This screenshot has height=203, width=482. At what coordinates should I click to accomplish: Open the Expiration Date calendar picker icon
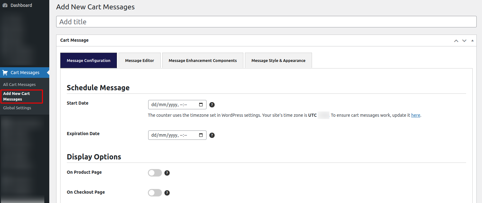coord(201,135)
